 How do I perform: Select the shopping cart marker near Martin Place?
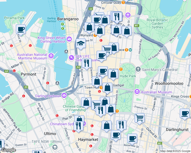coord(107,50)
